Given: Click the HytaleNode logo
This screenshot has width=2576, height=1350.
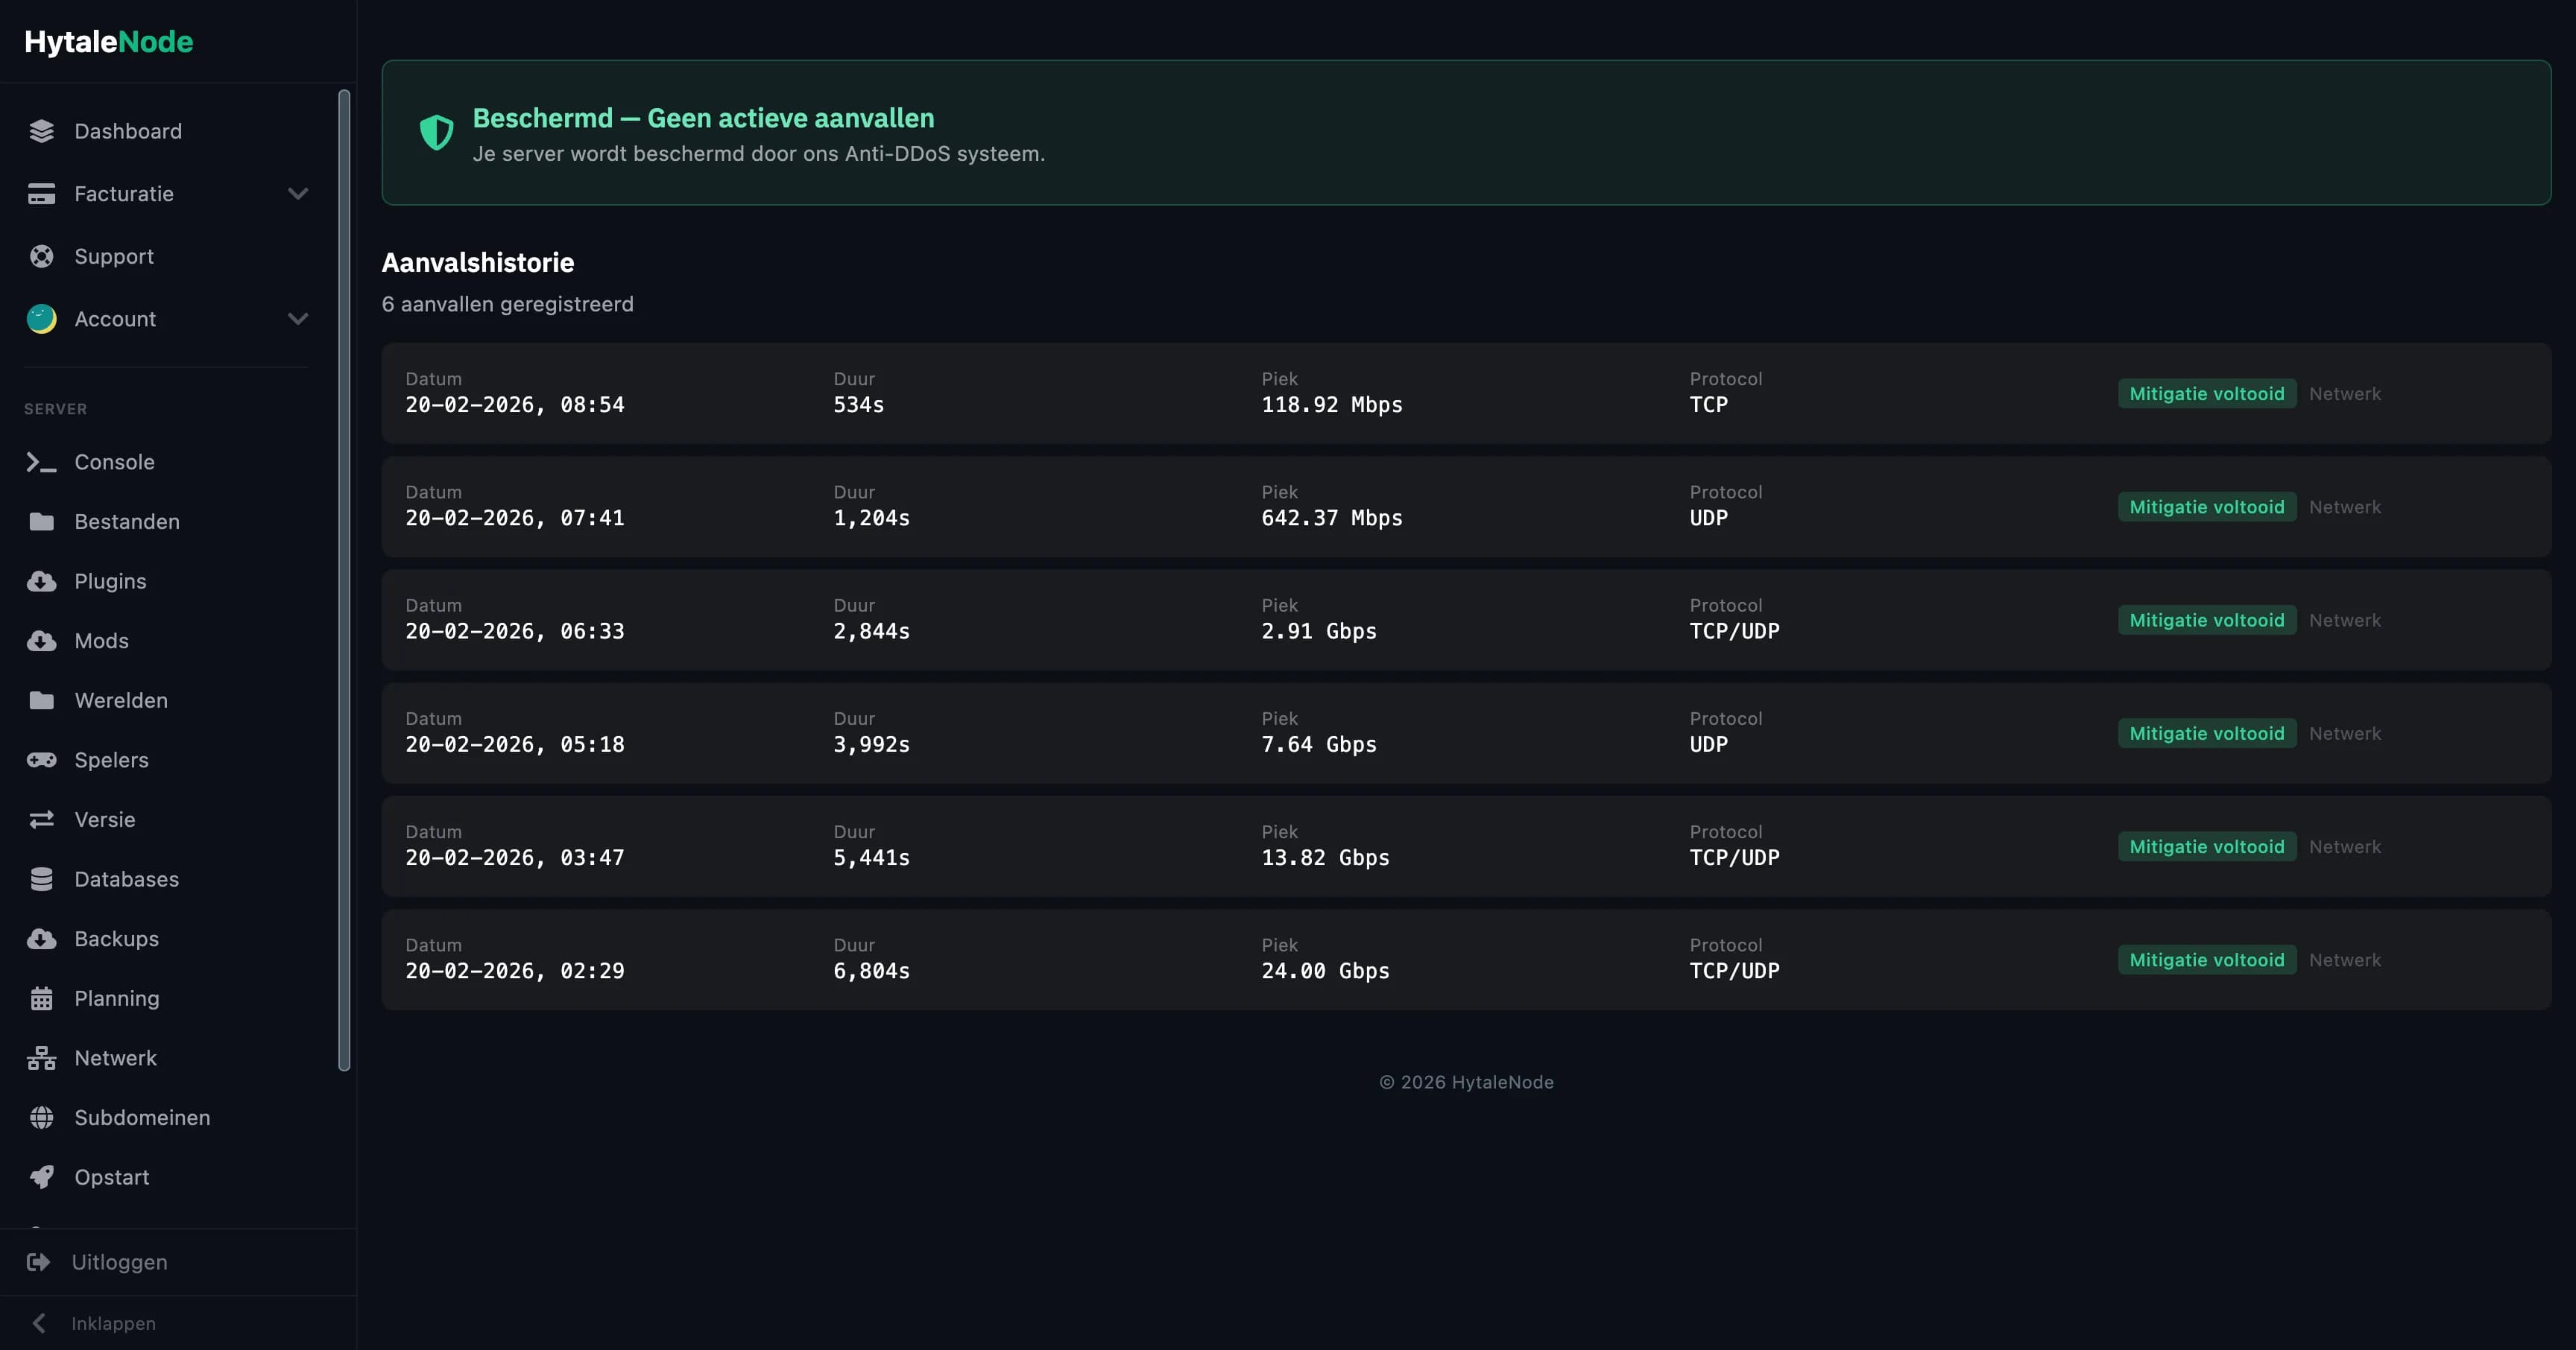Looking at the screenshot, I should pos(109,41).
